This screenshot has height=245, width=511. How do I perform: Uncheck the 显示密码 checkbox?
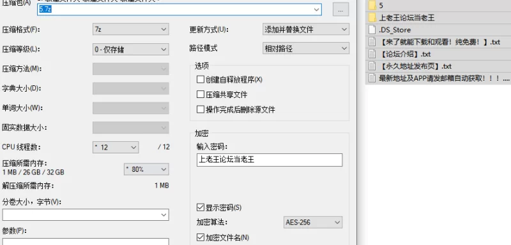(201, 207)
